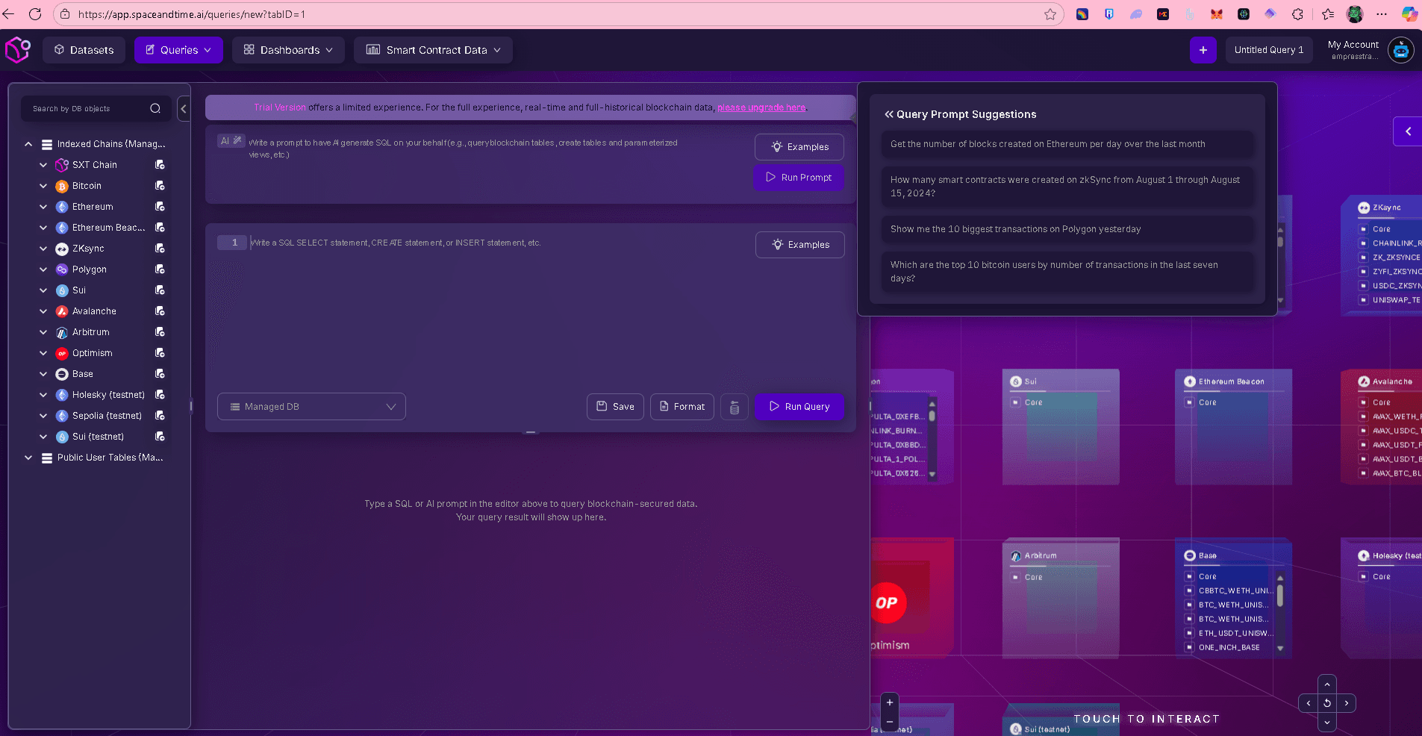1422x736 pixels.
Task: Select the Untitled Query 1 tab
Action: pyautogui.click(x=1269, y=50)
